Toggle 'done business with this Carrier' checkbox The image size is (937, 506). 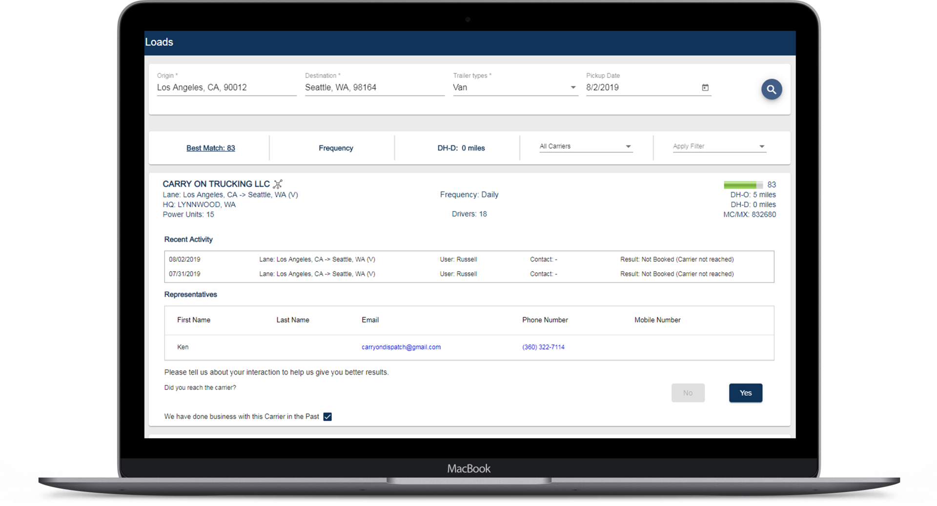tap(327, 417)
